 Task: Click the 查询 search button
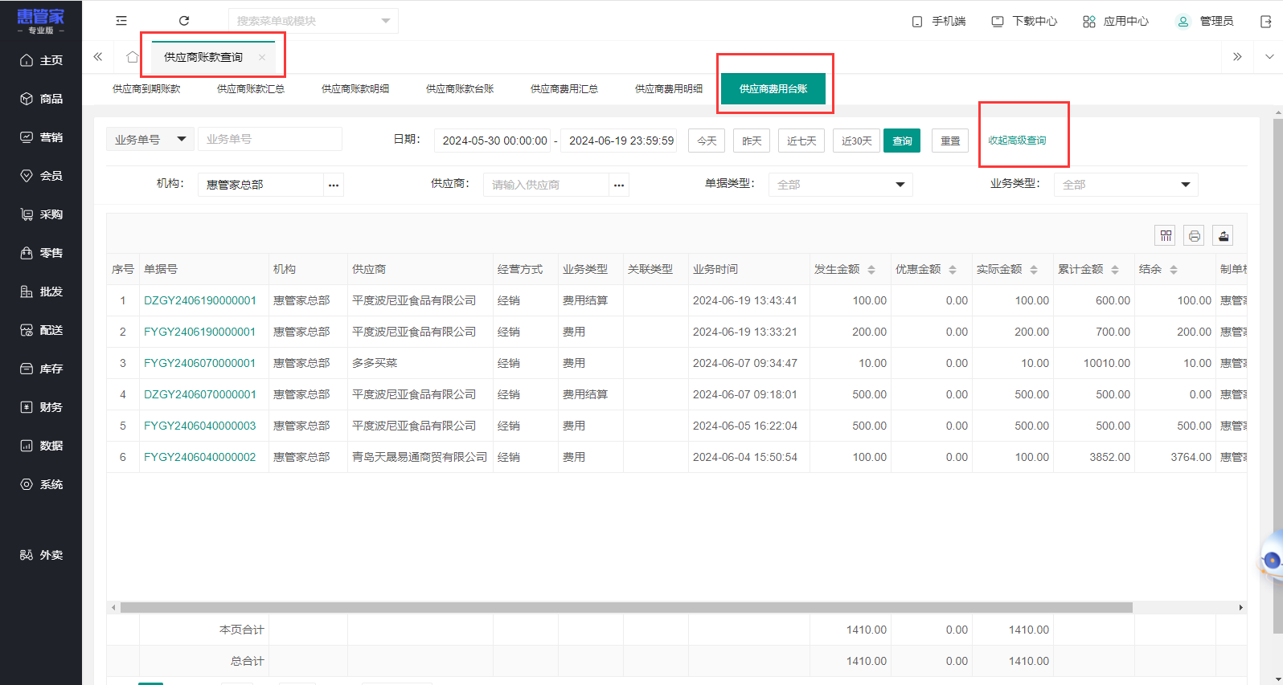902,141
